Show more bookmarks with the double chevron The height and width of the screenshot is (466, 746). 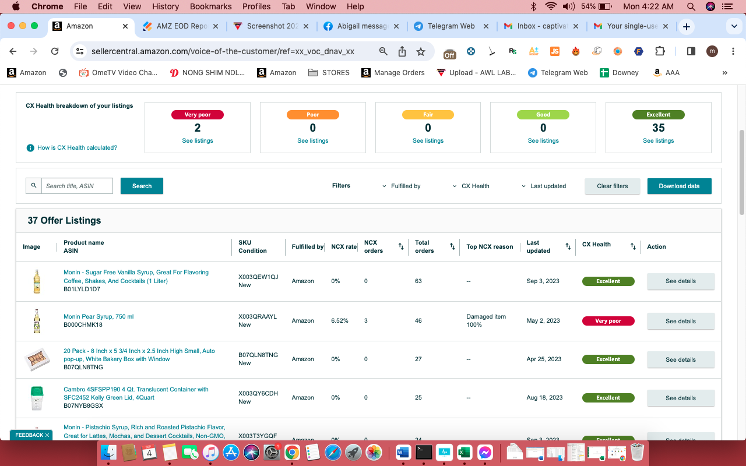(725, 73)
